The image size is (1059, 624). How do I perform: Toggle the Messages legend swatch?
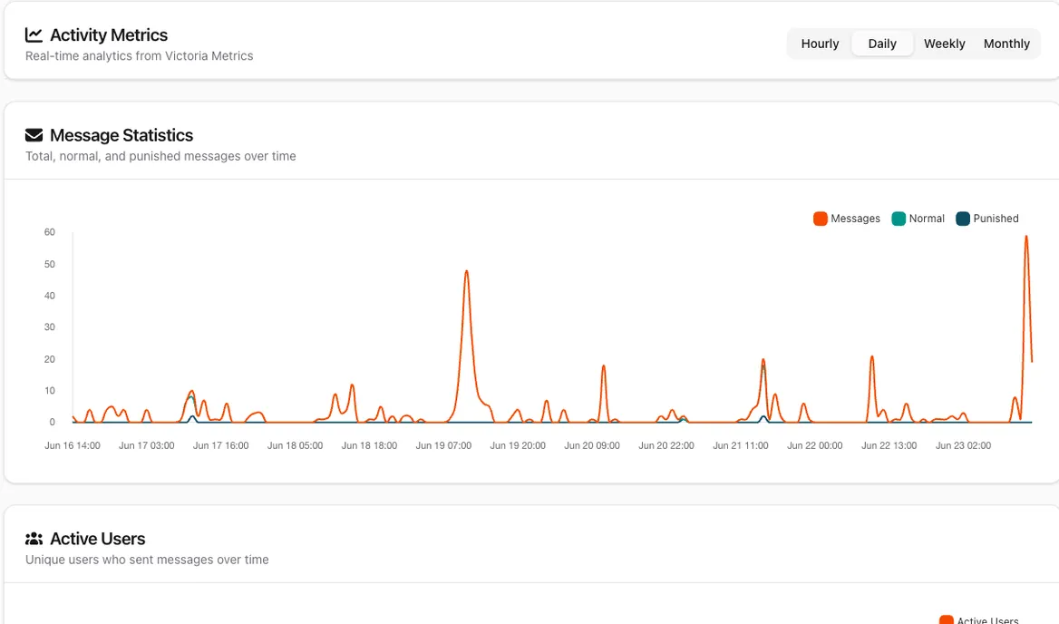pyautogui.click(x=821, y=219)
